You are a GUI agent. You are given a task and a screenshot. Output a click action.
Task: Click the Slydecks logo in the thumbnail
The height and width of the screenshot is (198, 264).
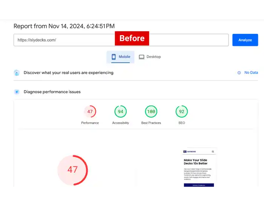pos(189,152)
